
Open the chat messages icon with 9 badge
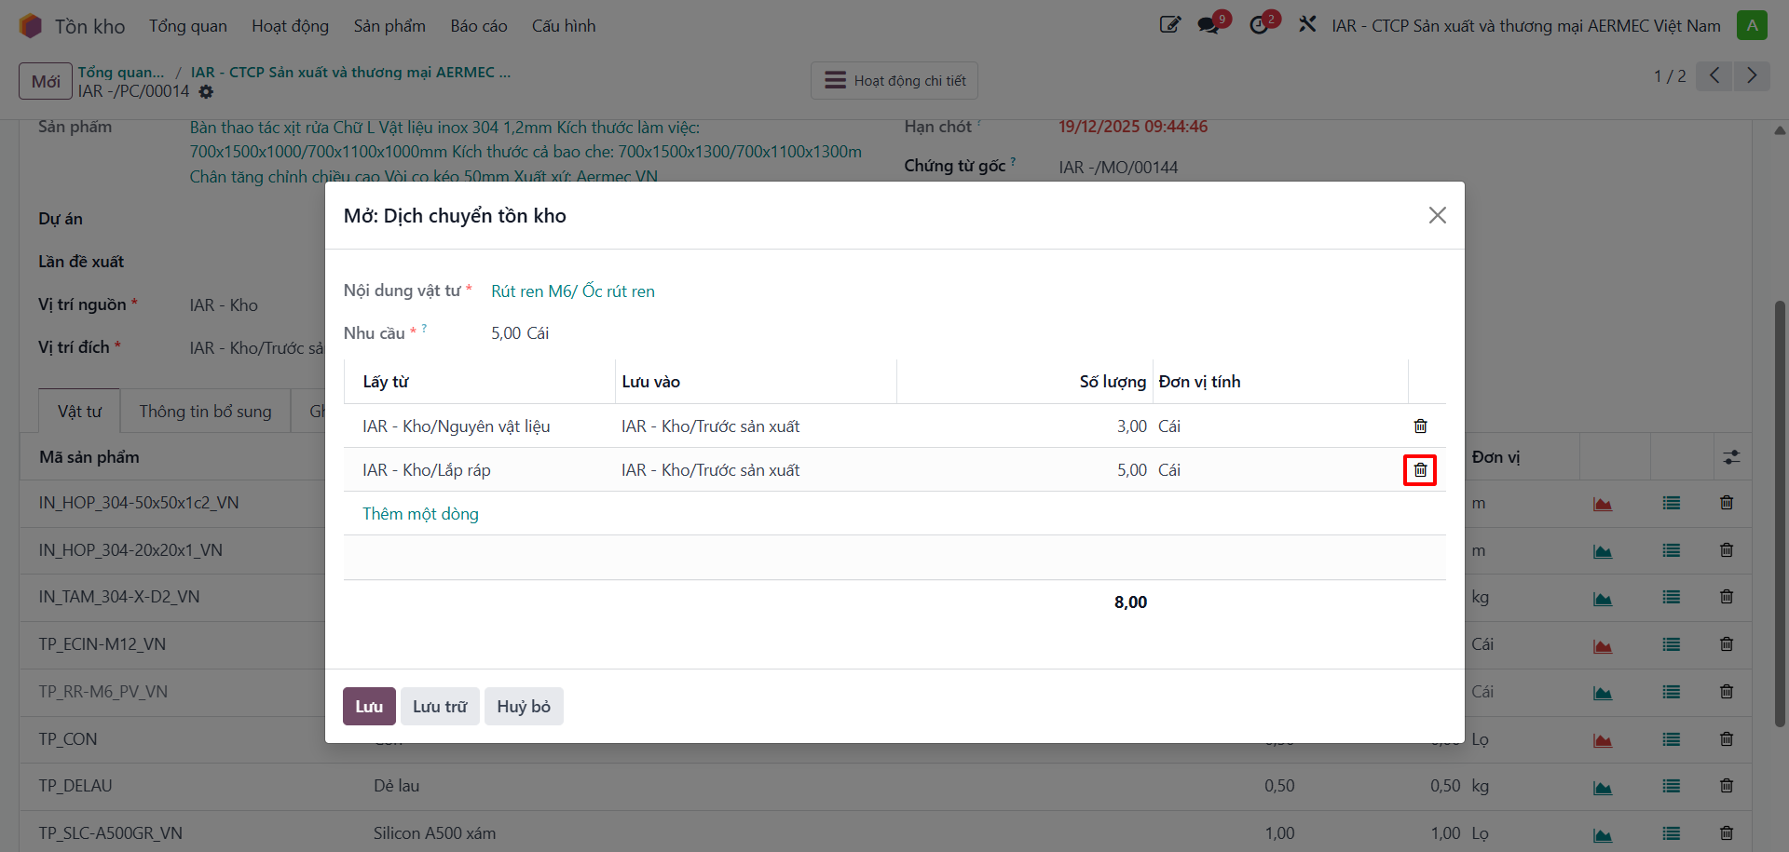click(1209, 25)
